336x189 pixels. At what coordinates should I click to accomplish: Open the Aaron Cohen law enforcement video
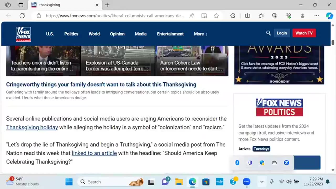click(x=192, y=61)
